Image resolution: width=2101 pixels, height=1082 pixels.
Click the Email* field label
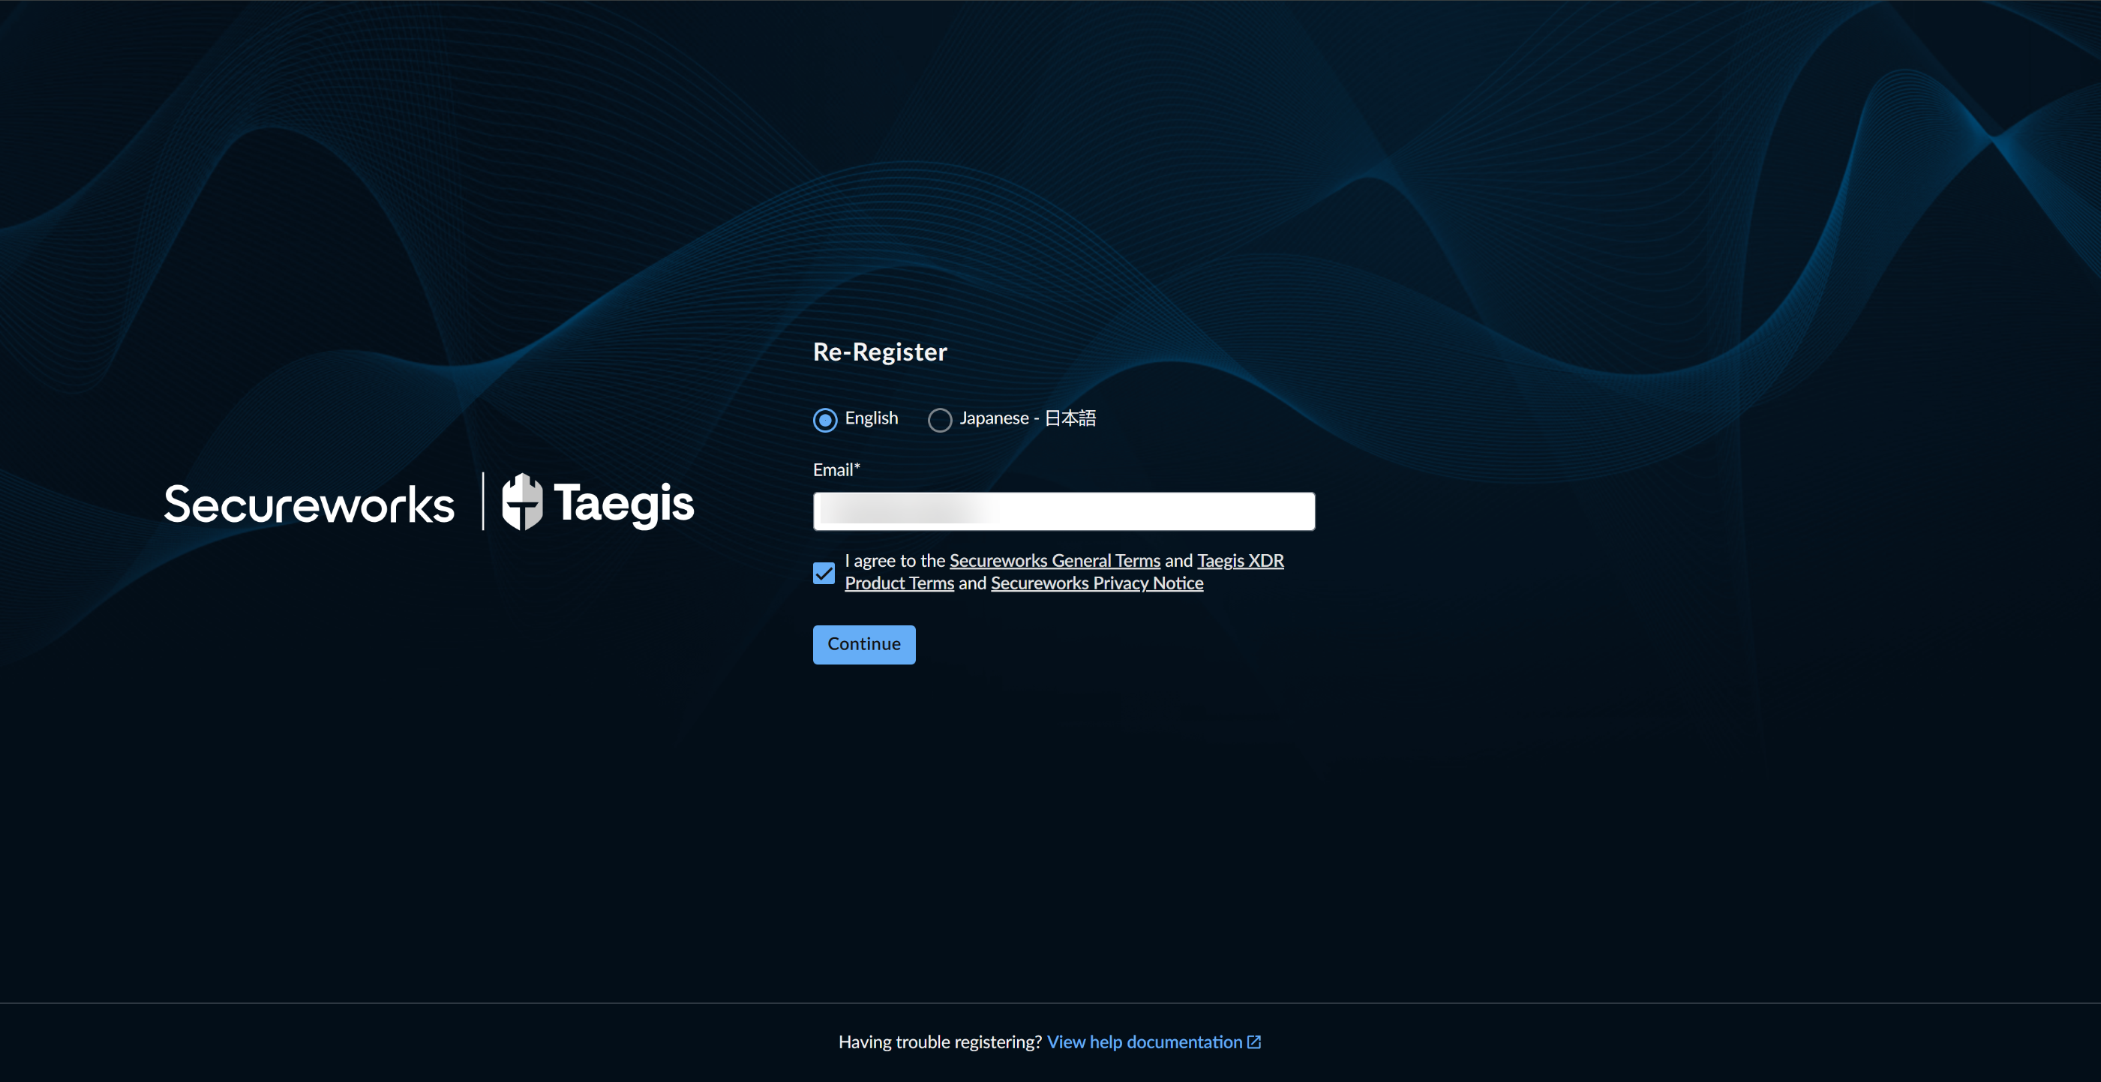coord(836,469)
